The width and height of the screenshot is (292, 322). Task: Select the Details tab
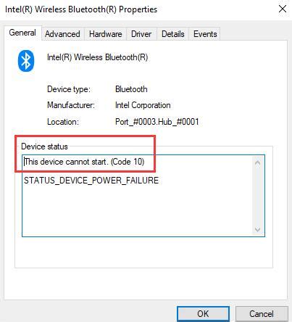173,34
